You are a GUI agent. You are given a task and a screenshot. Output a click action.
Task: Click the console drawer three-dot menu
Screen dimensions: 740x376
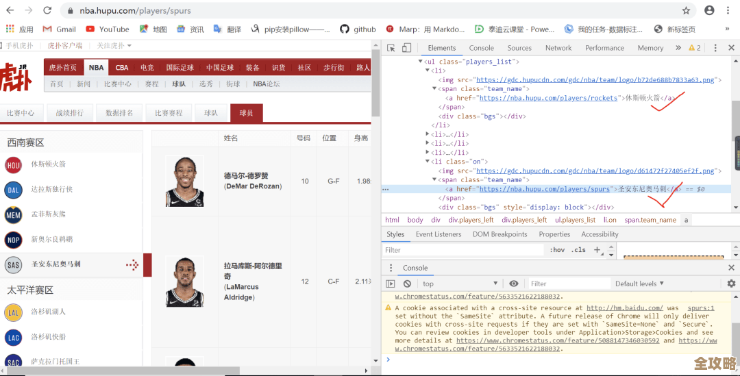[x=391, y=268]
